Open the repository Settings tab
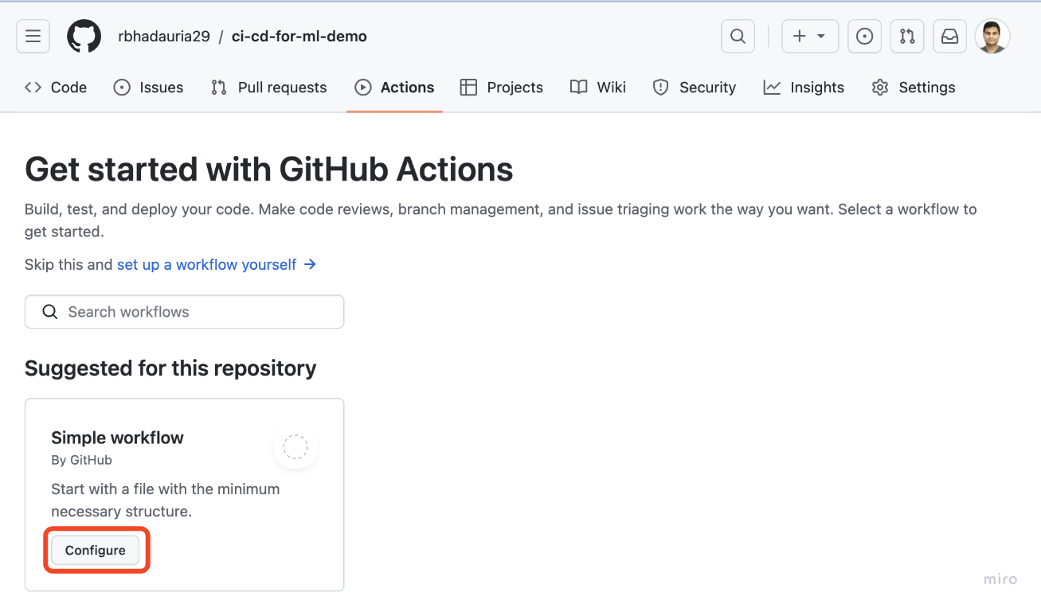 914,88
